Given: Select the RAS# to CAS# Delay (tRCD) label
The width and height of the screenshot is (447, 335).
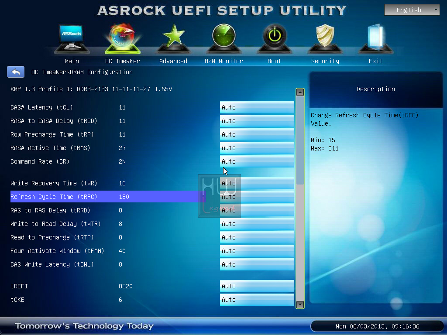Looking at the screenshot, I should coord(54,121).
